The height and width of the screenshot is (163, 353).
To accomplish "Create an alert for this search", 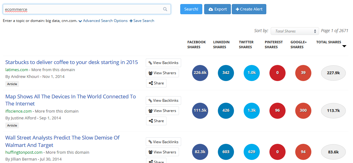I will [249, 9].
